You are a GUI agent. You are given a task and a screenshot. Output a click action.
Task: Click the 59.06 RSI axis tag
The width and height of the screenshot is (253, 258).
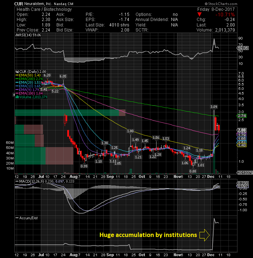click(243, 48)
